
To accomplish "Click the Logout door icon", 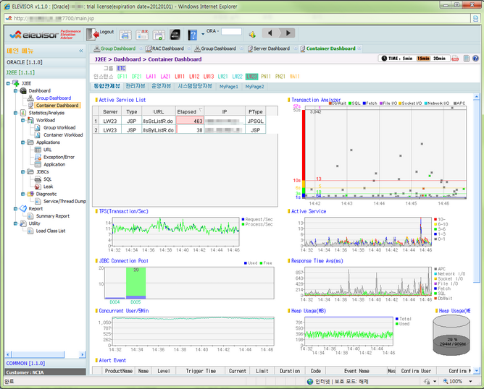I will [x=93, y=34].
